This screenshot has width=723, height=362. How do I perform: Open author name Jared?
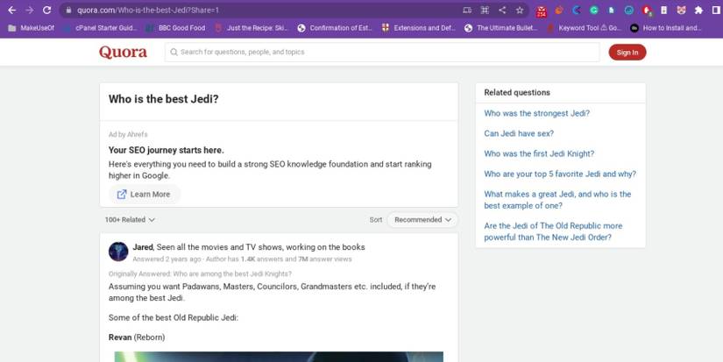pyautogui.click(x=143, y=247)
